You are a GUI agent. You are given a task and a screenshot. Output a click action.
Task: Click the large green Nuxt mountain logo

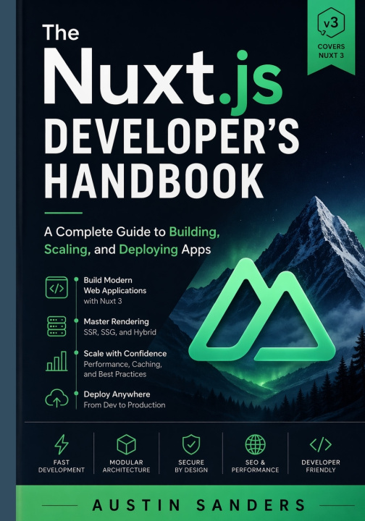click(x=262, y=310)
